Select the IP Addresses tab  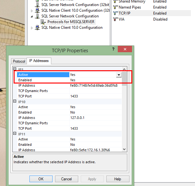(x=39, y=61)
